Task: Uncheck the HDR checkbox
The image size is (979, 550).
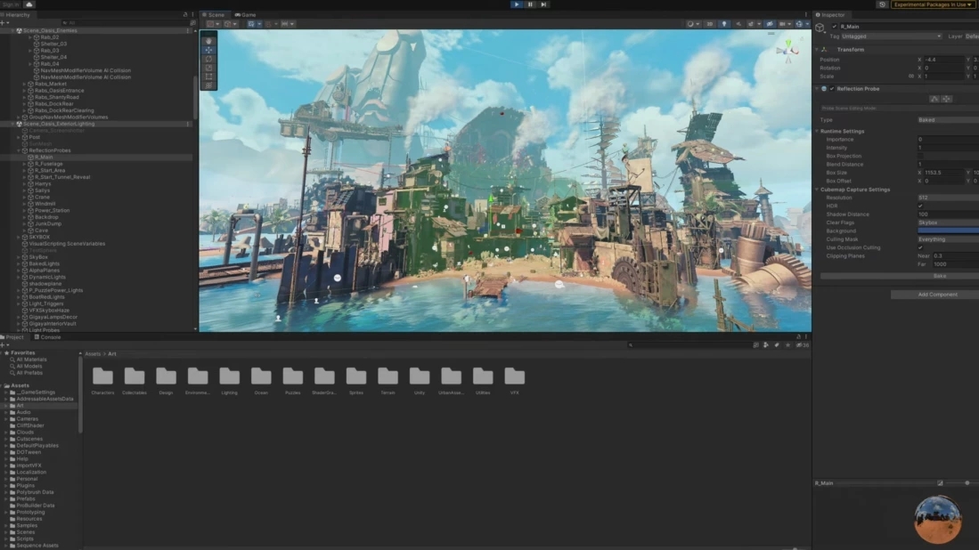Action: click(919, 204)
